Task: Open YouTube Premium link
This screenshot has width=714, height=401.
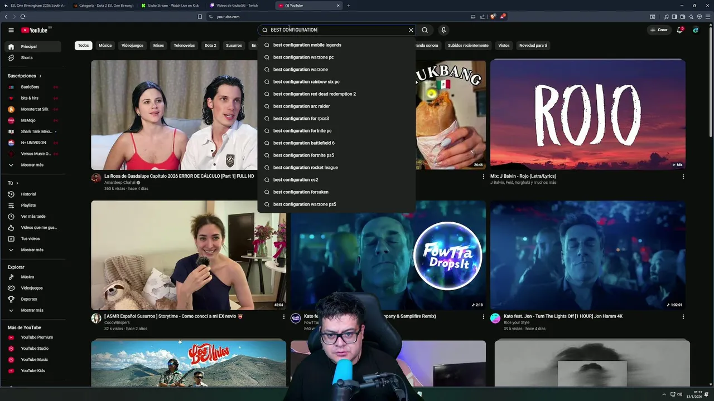Action: click(x=33, y=338)
